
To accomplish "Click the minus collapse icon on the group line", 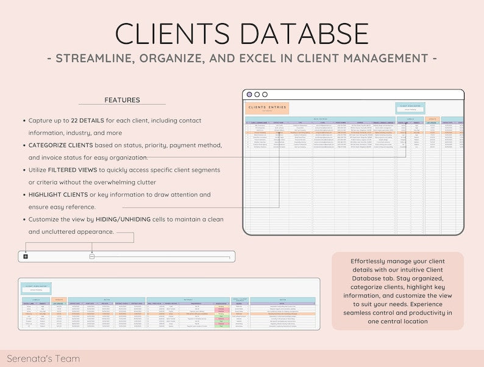I will [91, 256].
